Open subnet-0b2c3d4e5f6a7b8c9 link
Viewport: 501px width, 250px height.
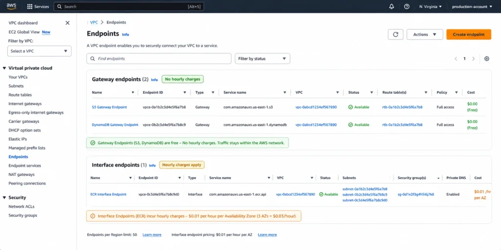click(x=365, y=194)
